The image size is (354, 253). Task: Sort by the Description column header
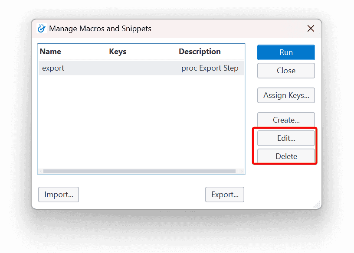(200, 51)
